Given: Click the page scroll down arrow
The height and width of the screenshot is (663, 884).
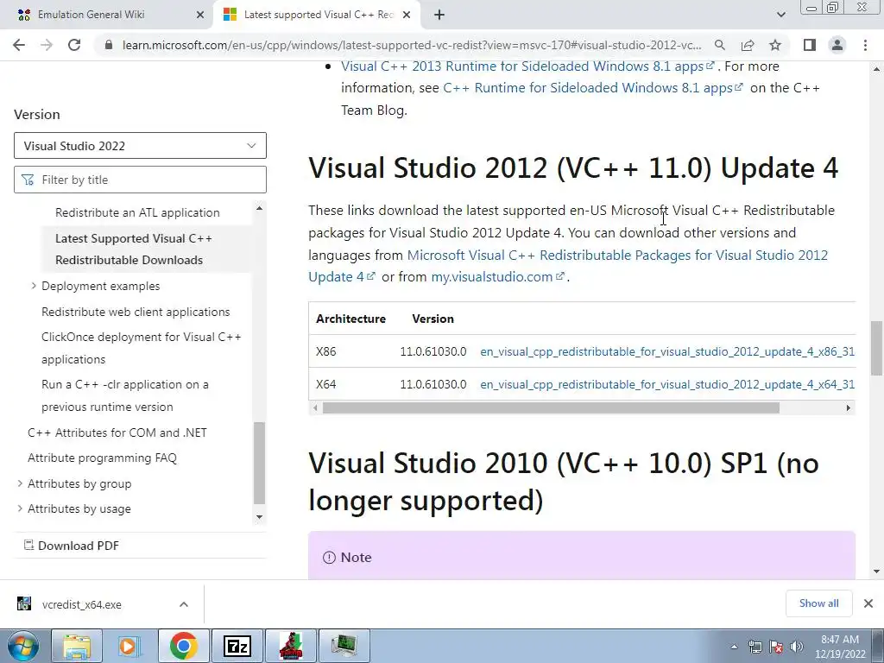Looking at the screenshot, I should click(876, 571).
